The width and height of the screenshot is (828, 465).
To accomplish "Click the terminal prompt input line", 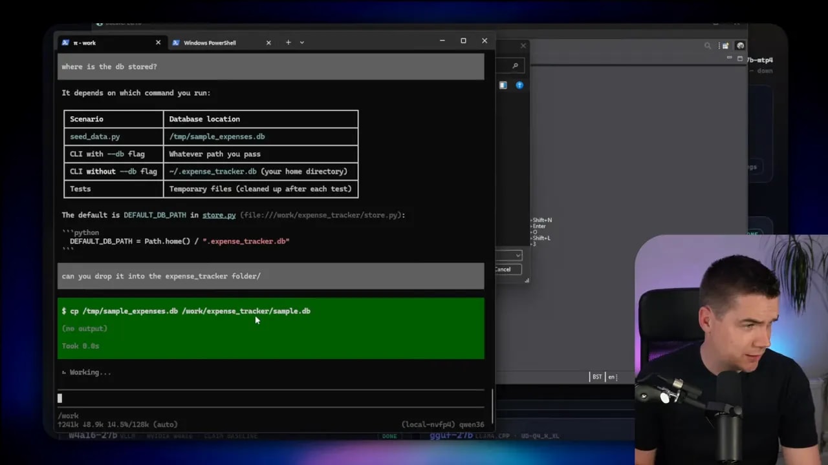I will click(x=270, y=398).
